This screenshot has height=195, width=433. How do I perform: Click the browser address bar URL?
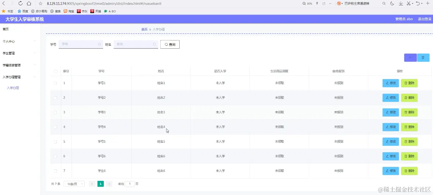[104, 3]
